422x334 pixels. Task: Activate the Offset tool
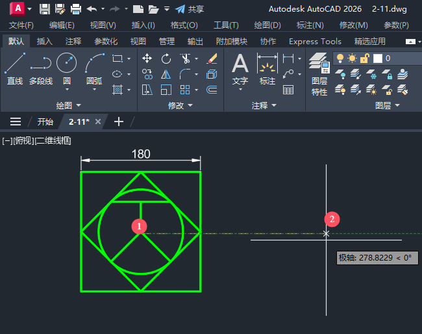tap(212, 90)
